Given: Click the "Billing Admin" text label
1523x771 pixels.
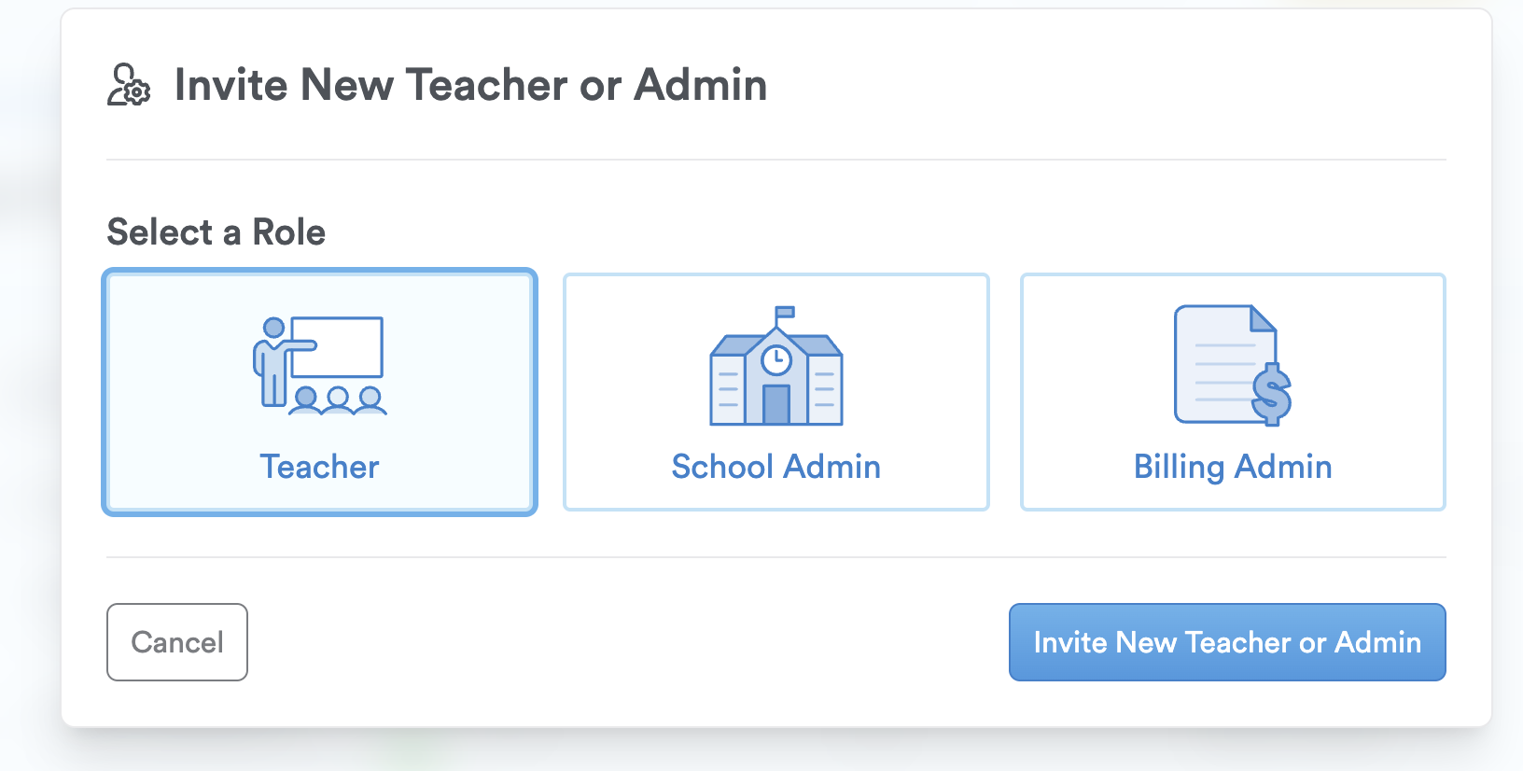Looking at the screenshot, I should (1233, 467).
